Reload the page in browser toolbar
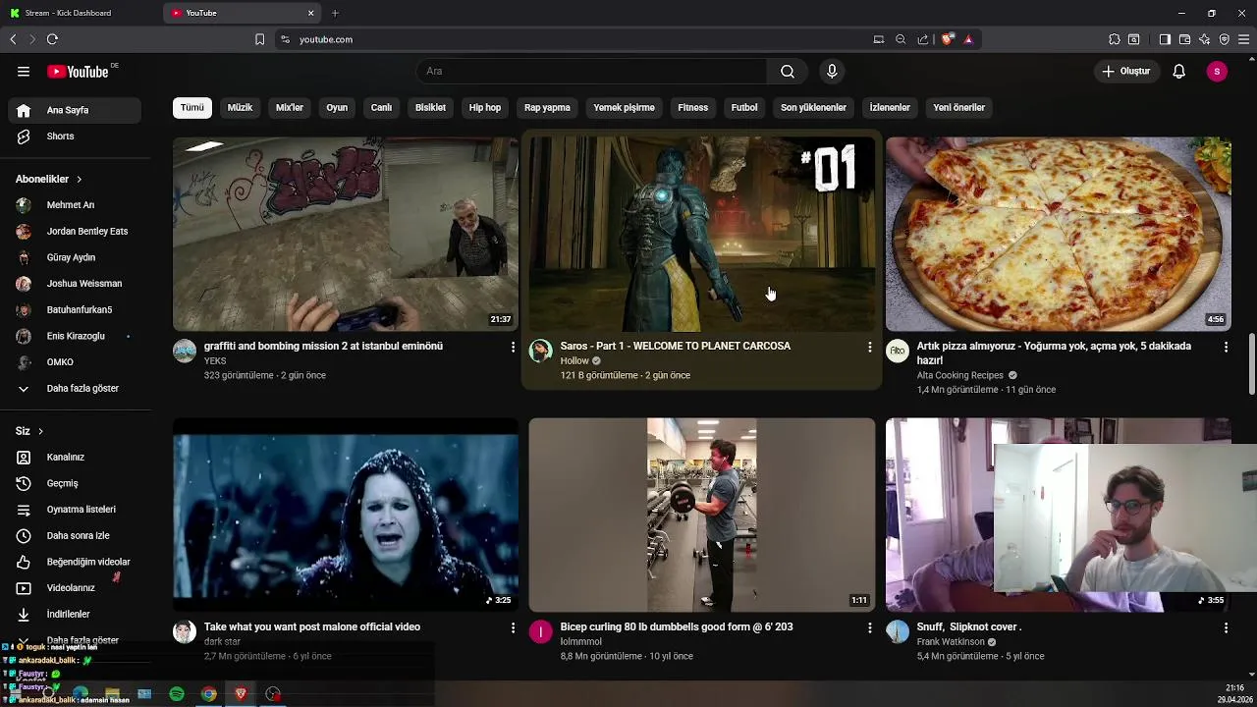 52,39
